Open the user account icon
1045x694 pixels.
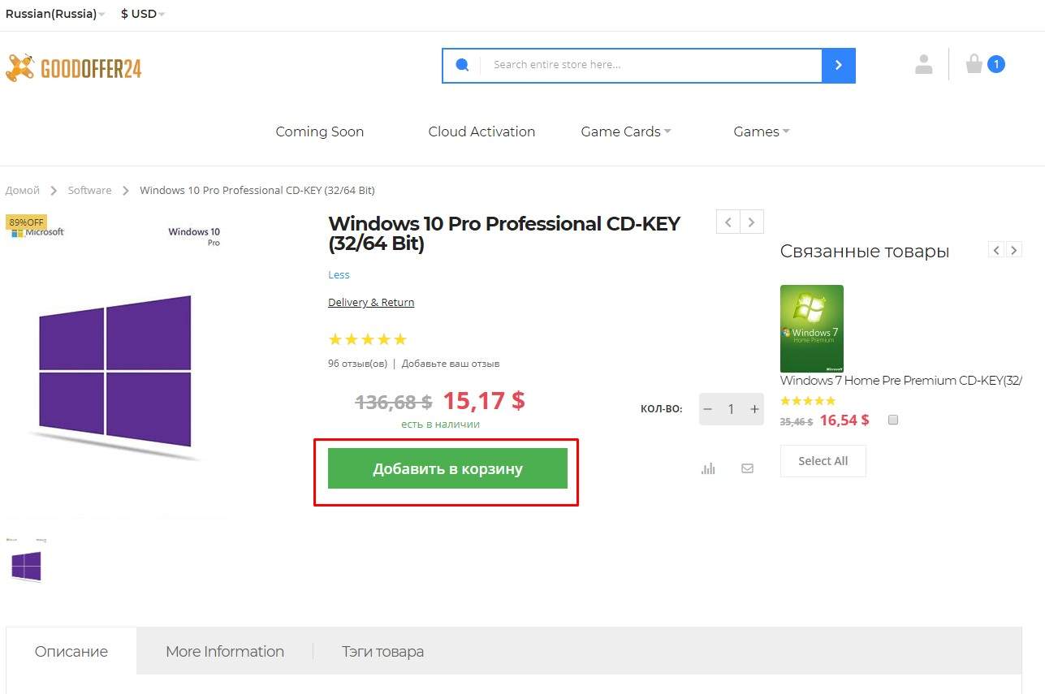(923, 64)
